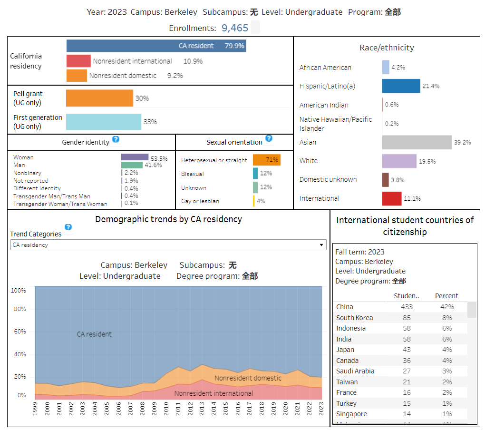The image size is (485, 430).
Task: Click the Nonresident international red bar
Action: [x=78, y=61]
